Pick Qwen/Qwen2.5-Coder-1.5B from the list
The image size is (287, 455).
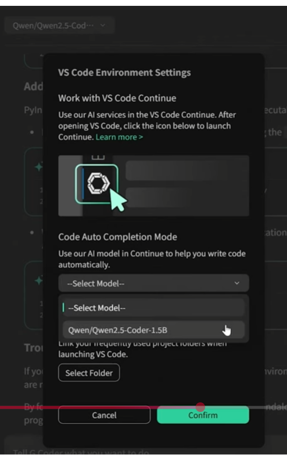(154, 330)
